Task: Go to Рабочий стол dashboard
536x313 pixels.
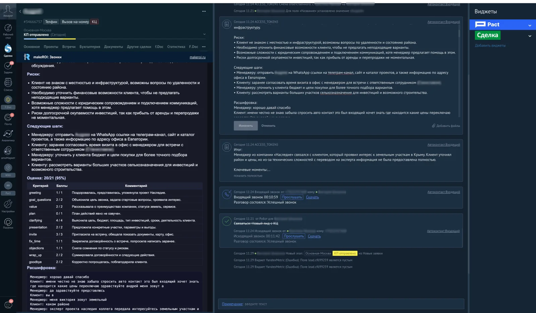Action: pyautogui.click(x=8, y=31)
